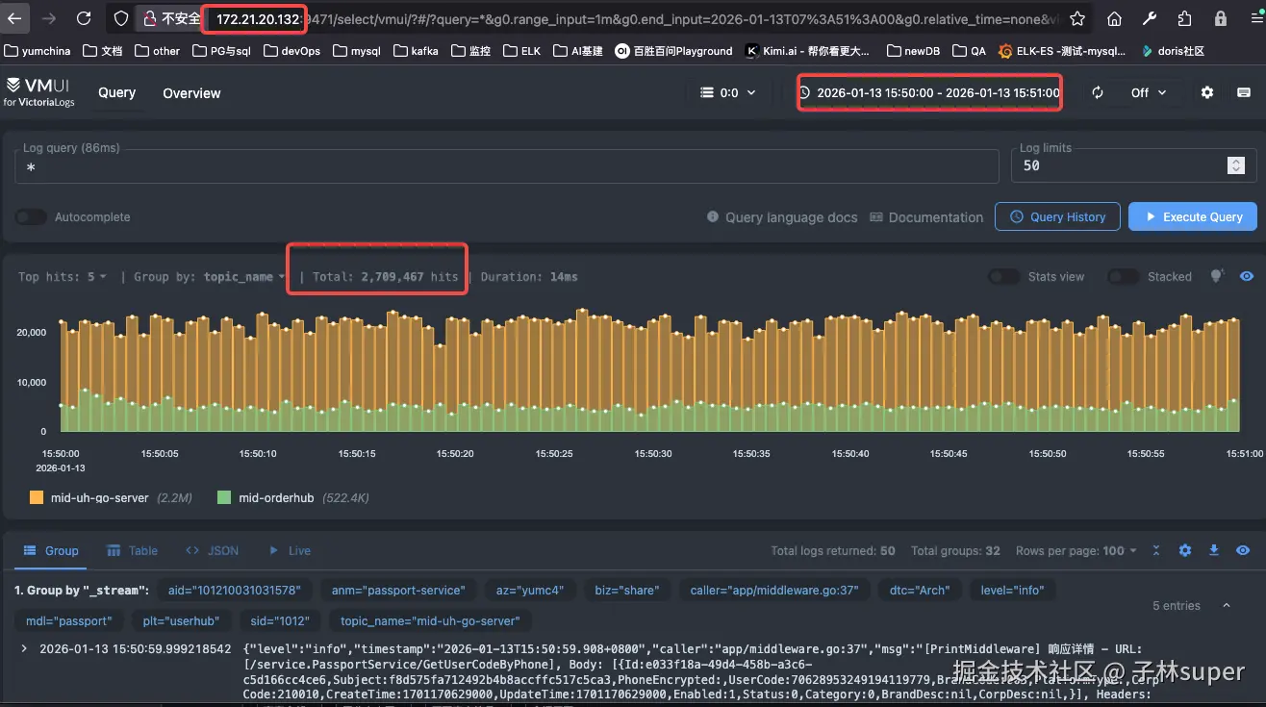
Task: Collapse all groups with the collapse icon
Action: click(1156, 551)
